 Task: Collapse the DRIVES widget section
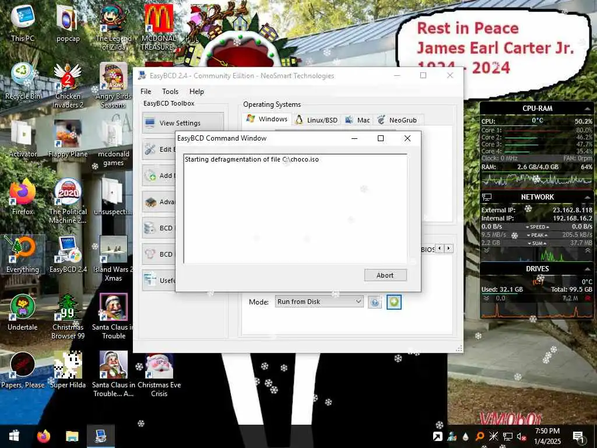(x=587, y=269)
